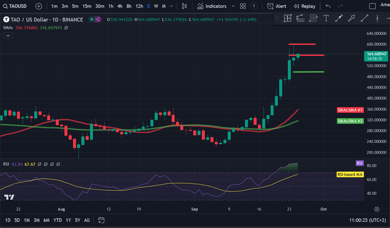Viewport: 390px width, 228px height.
Task: Set the date range to 6M
Action: tap(47, 220)
